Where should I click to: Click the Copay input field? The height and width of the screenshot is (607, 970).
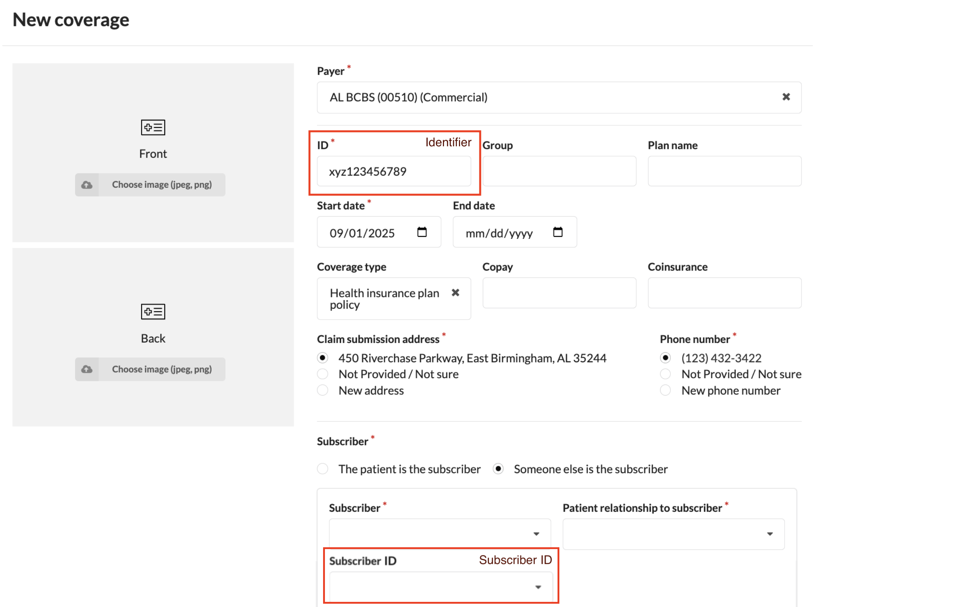559,293
